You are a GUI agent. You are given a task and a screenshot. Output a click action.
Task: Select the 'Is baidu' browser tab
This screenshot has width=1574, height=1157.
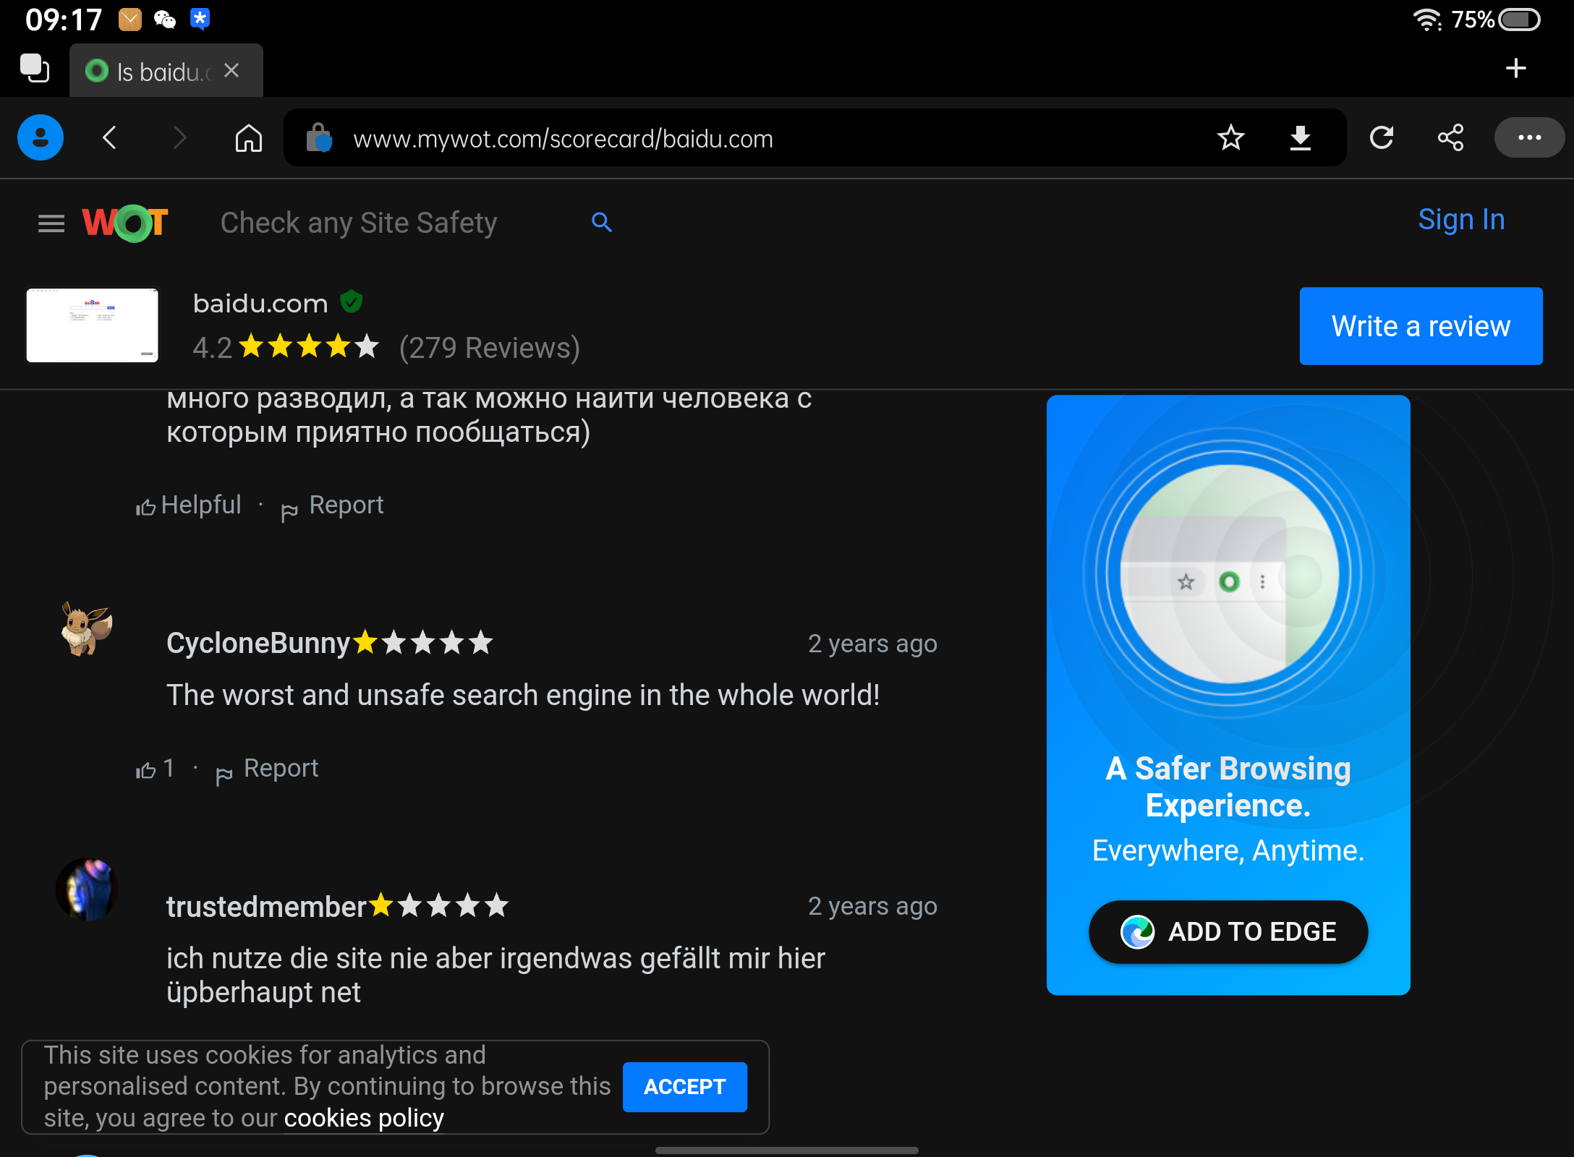click(166, 71)
